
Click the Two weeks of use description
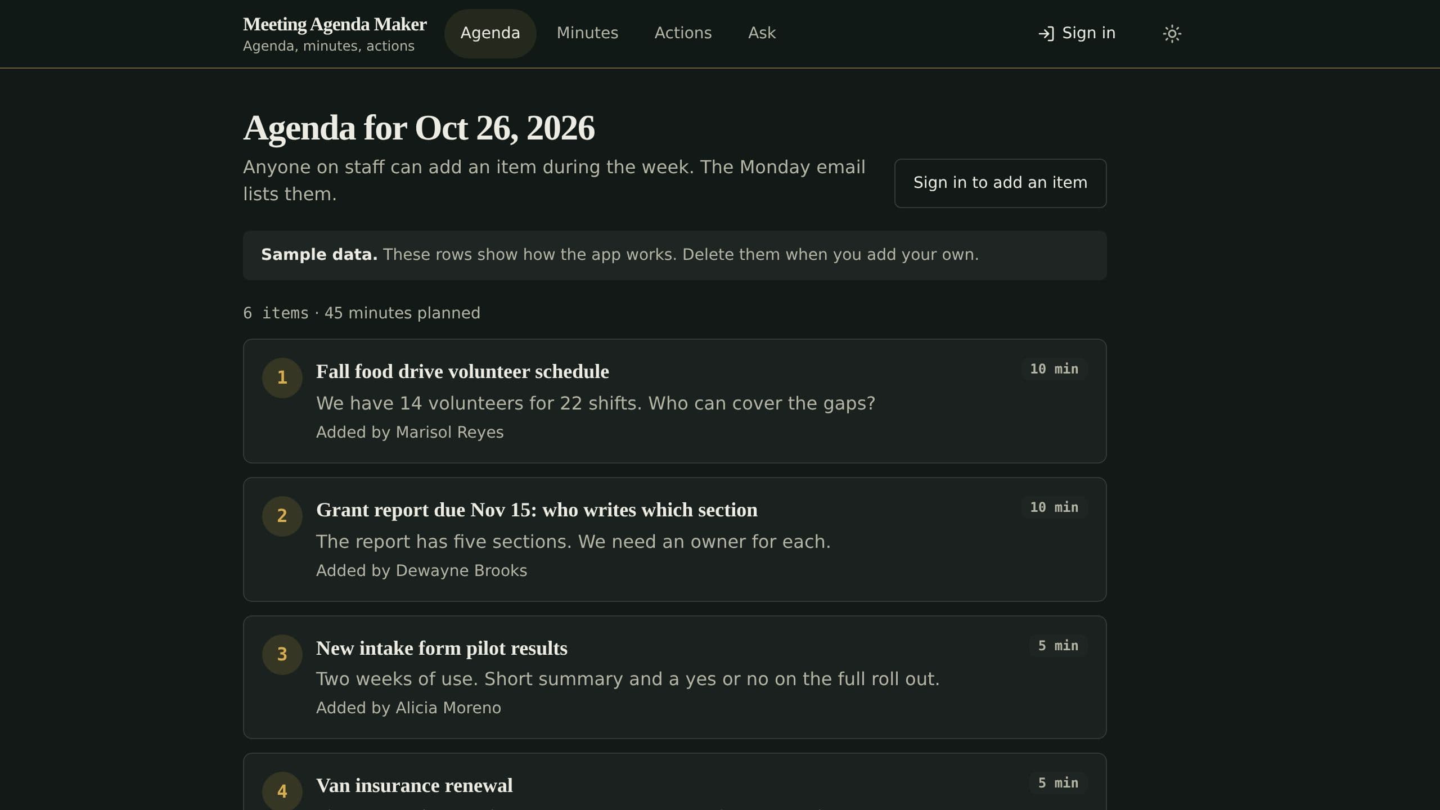[x=628, y=679]
